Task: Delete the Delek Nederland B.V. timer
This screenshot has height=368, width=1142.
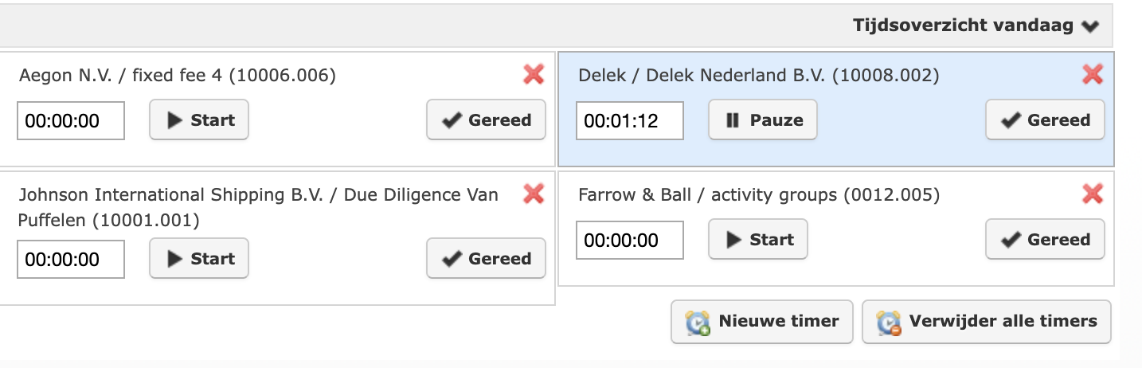Action: point(1093,75)
